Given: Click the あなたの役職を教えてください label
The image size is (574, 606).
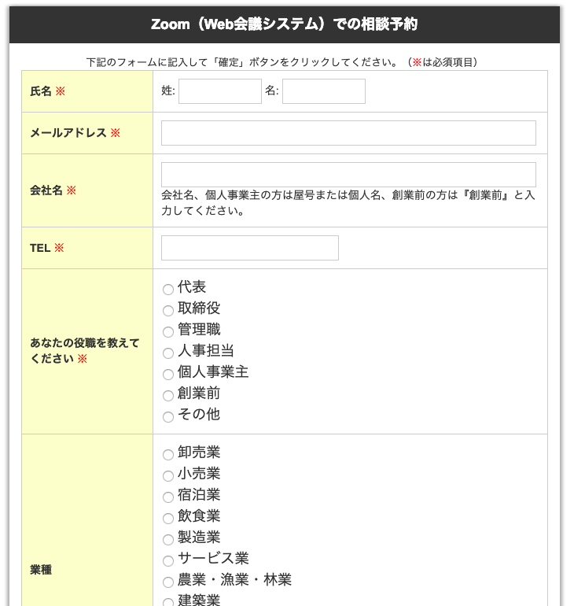Looking at the screenshot, I should click(85, 350).
